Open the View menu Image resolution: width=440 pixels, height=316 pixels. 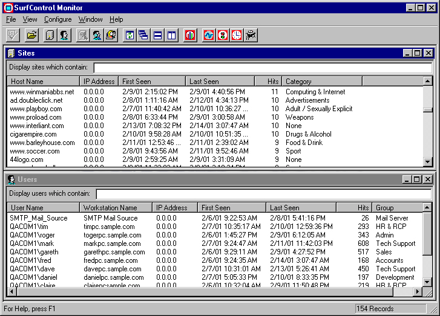coord(30,19)
